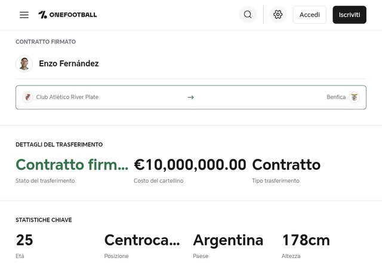Click Enzo Fernández's avatar photo
This screenshot has height=273, width=382.
pos(24,64)
